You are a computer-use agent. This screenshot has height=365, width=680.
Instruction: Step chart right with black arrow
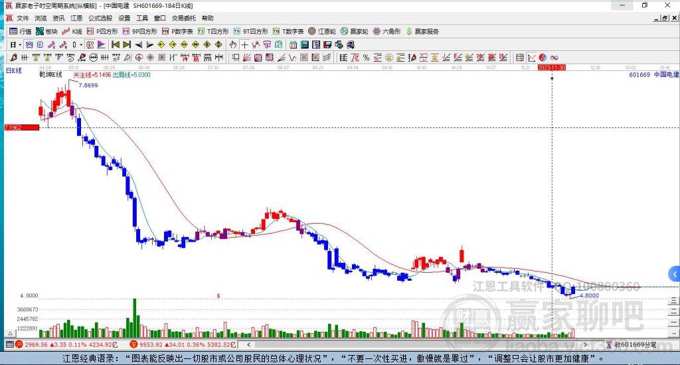pyautogui.click(x=149, y=44)
